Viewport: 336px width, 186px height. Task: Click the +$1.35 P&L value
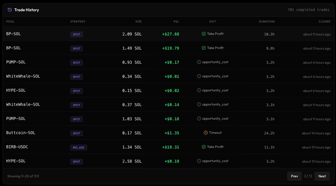pyautogui.click(x=172, y=133)
